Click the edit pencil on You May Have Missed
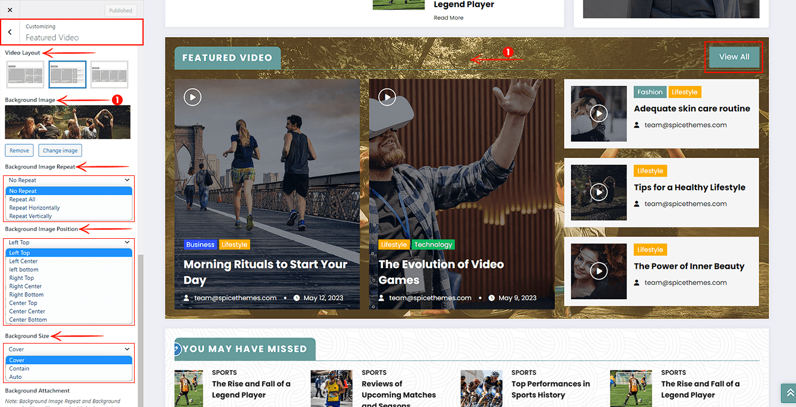This screenshot has height=407, width=796. click(x=176, y=349)
